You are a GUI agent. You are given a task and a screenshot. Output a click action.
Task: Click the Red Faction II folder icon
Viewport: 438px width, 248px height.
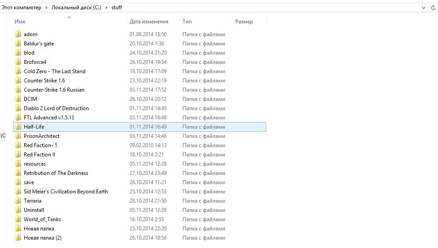point(18,155)
